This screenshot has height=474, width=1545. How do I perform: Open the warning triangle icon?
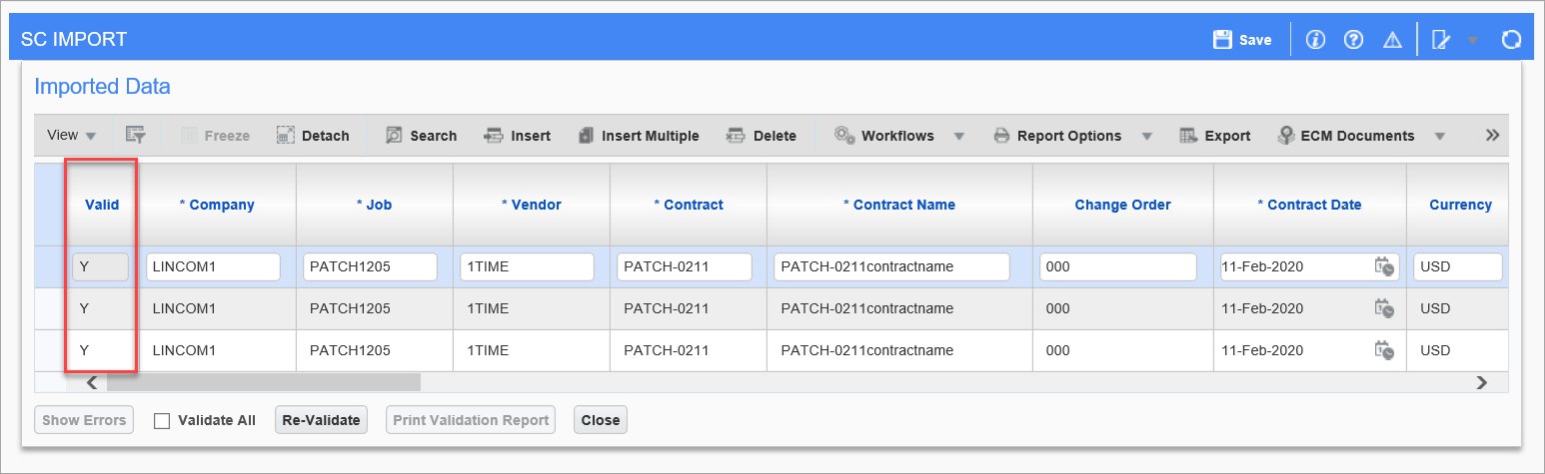point(1391,40)
